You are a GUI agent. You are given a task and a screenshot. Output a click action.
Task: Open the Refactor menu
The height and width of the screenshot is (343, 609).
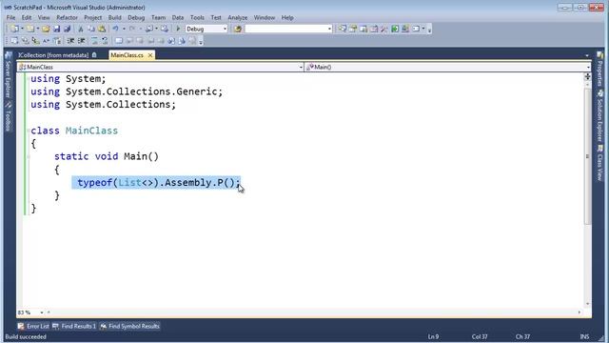(67, 17)
